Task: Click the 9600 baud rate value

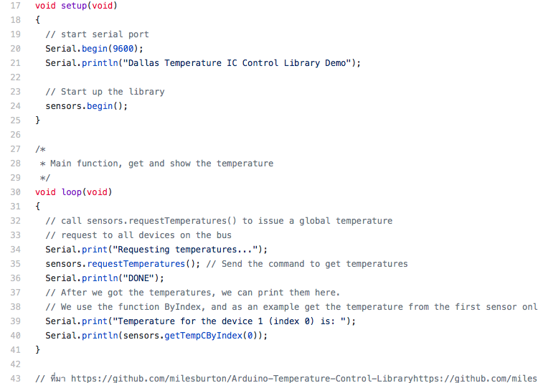Action: click(123, 49)
